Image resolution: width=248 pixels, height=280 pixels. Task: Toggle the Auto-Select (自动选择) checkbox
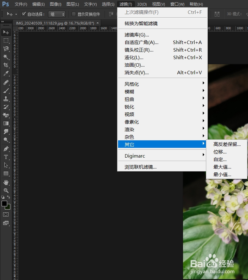point(24,14)
